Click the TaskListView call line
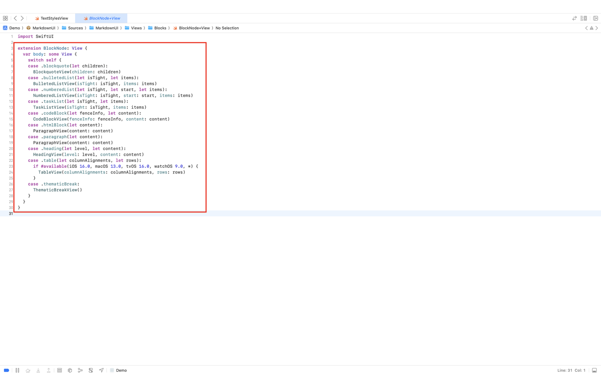Viewport: 601px width, 375px height. click(90, 107)
